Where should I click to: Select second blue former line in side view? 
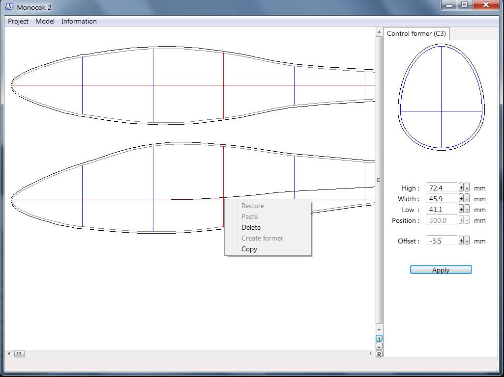point(153,188)
